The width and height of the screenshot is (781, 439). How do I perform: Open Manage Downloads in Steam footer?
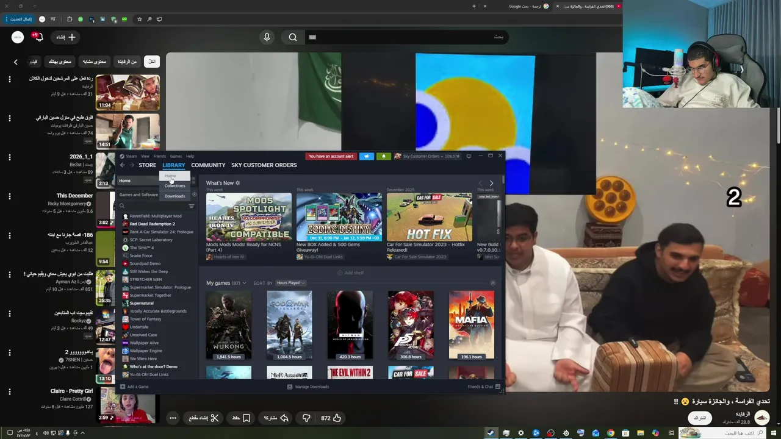(308, 387)
